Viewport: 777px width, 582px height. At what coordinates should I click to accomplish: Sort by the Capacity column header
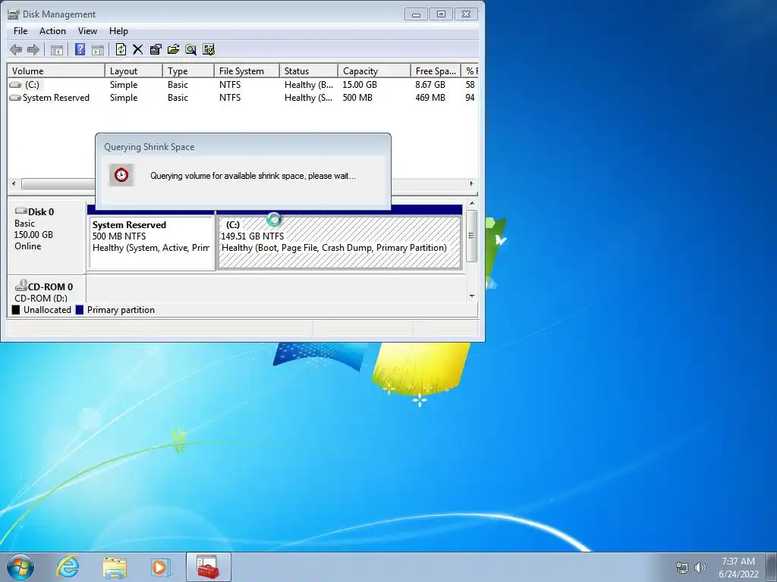point(374,70)
